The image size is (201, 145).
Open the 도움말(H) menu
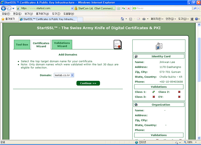pos(69,14)
